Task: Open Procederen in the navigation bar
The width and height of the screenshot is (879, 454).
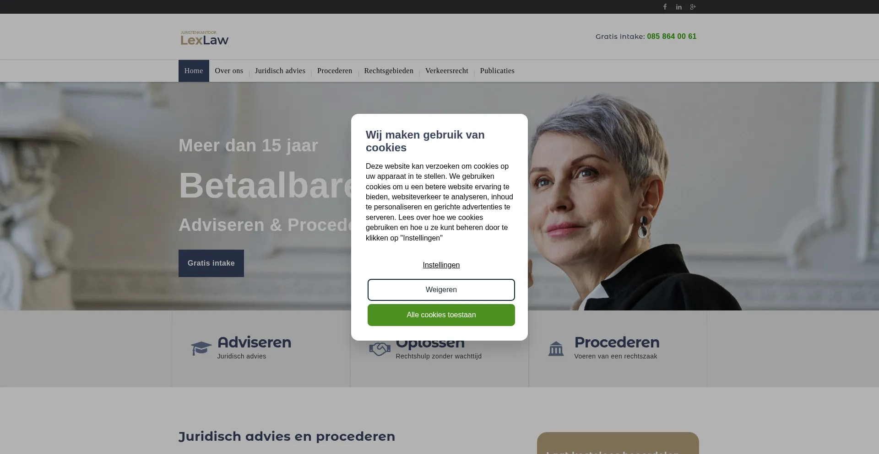Action: coord(335,71)
